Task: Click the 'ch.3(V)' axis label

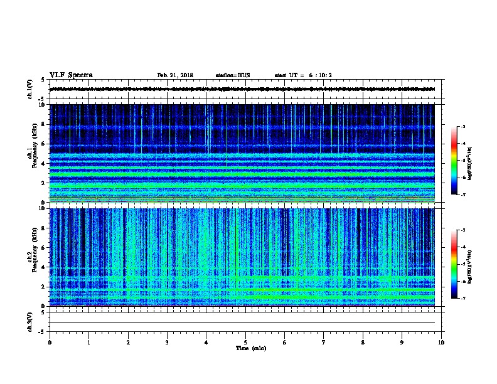Action: [x=30, y=322]
